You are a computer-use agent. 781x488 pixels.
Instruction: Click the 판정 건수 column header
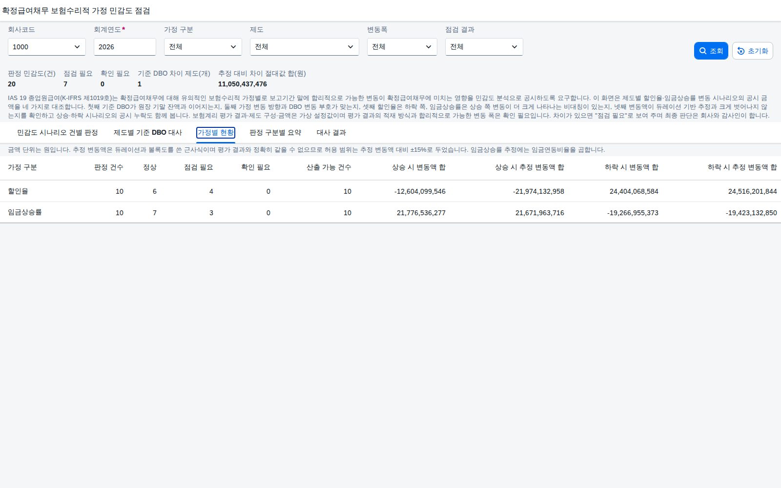coord(109,167)
